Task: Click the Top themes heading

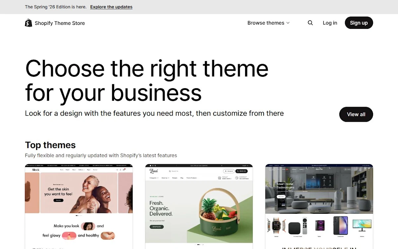Action: tap(50, 145)
